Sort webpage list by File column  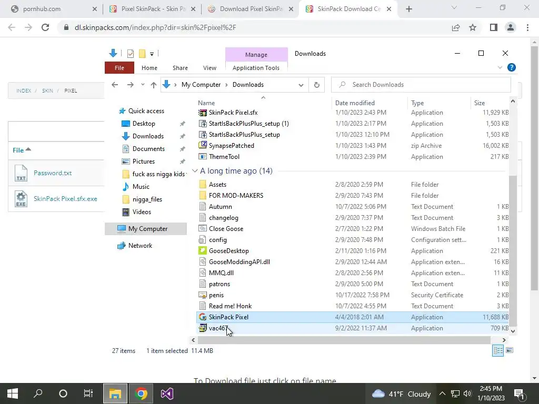click(x=22, y=150)
